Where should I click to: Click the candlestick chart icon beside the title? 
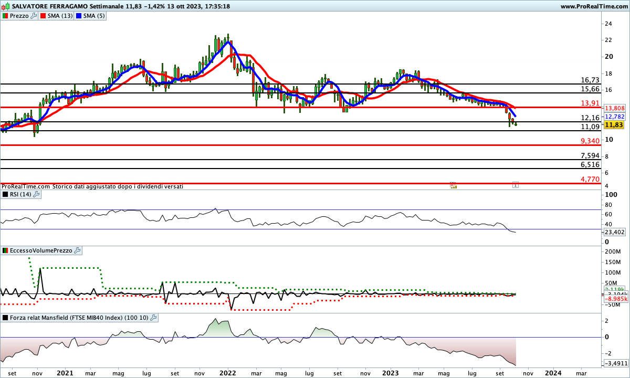pos(6,6)
